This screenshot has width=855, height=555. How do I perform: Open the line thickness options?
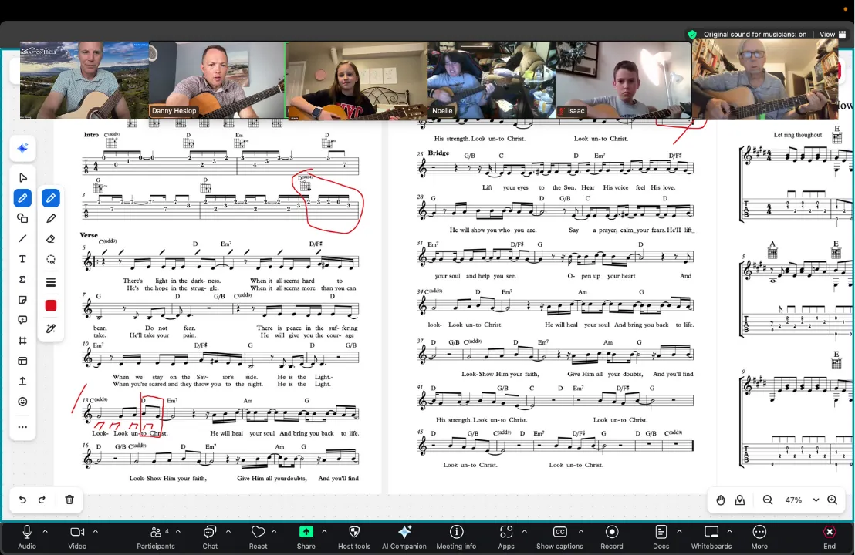51,282
